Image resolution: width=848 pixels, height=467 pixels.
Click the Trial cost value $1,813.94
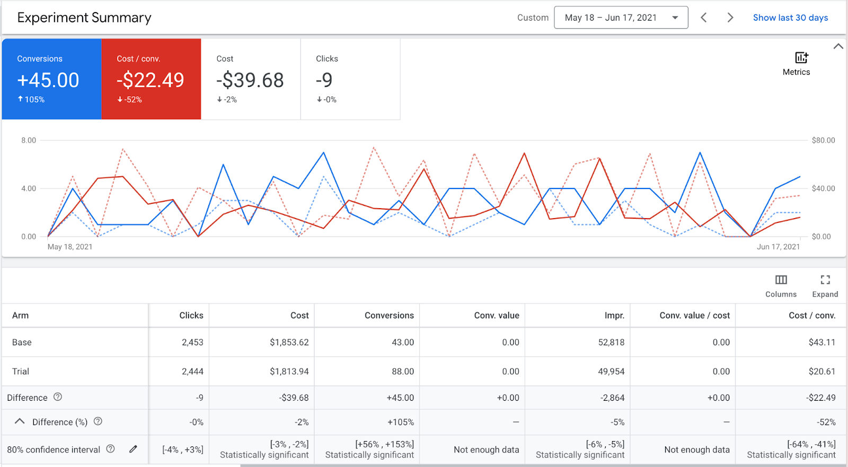click(x=289, y=372)
